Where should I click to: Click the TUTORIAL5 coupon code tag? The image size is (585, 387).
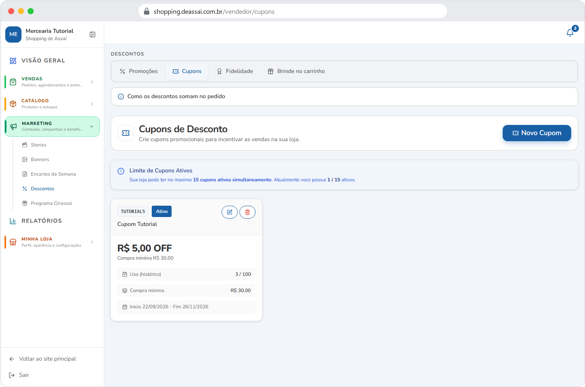tap(133, 211)
